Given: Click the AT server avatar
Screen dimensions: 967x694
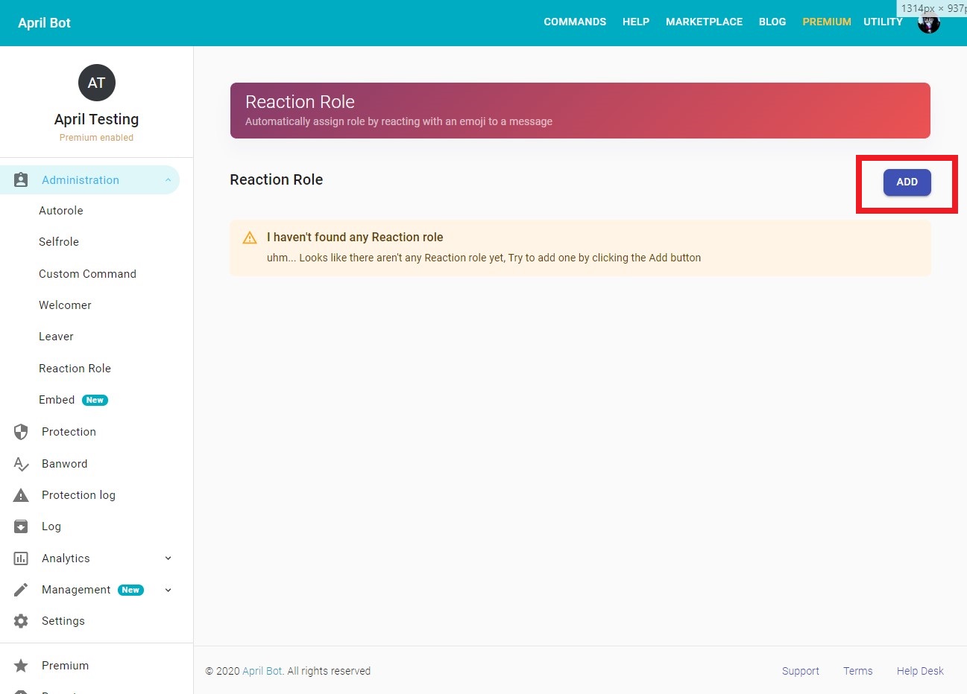Looking at the screenshot, I should point(97,83).
